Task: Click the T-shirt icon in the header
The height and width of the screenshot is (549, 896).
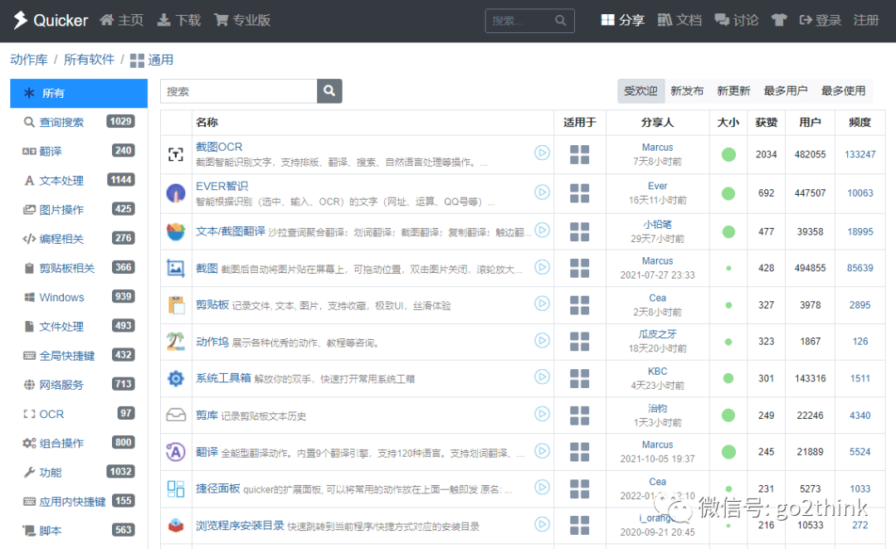Action: click(779, 20)
